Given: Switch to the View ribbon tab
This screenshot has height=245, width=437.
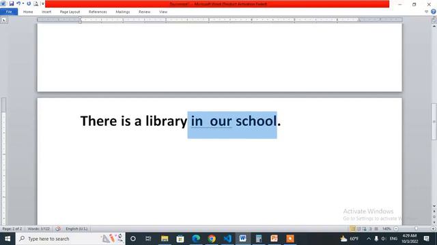Looking at the screenshot, I should click(x=163, y=12).
